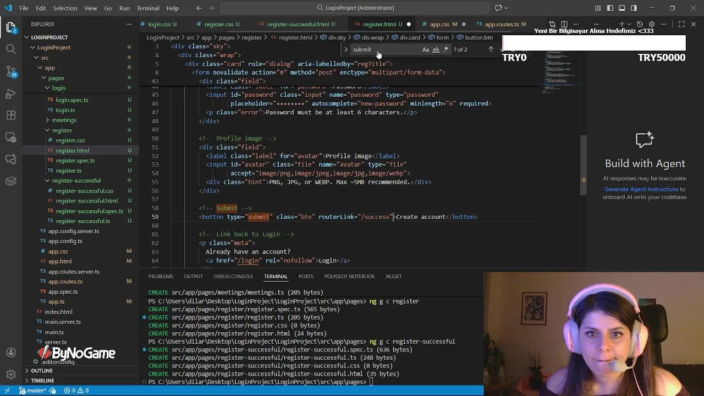Viewport: 704px width, 396px height.
Task: Open the Selection menu
Action: point(65,8)
